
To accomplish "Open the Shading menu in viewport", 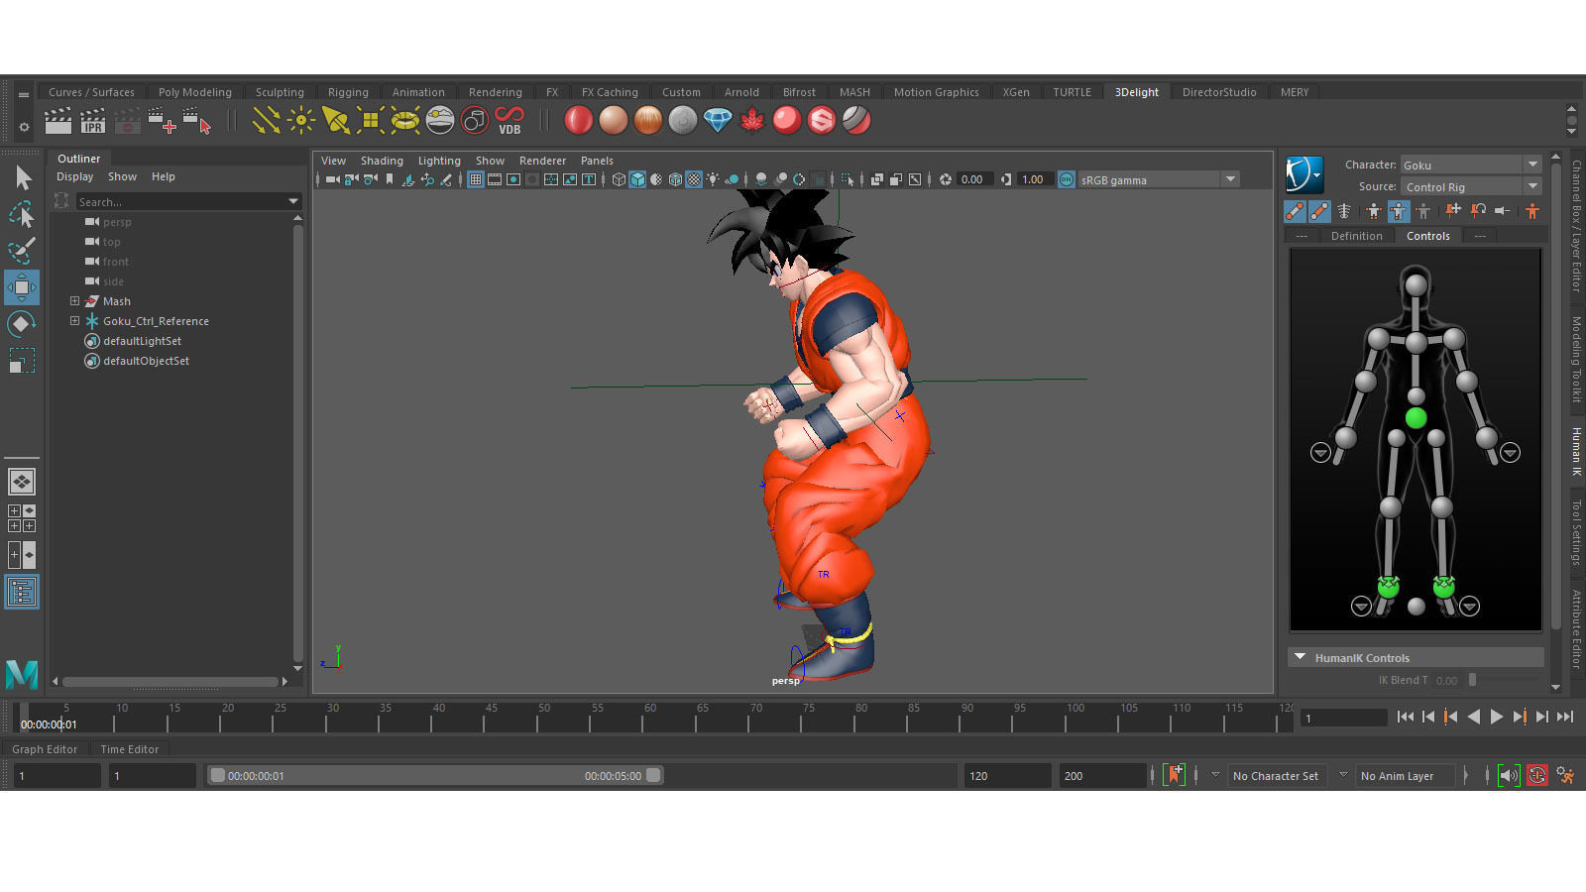I will click(x=382, y=161).
